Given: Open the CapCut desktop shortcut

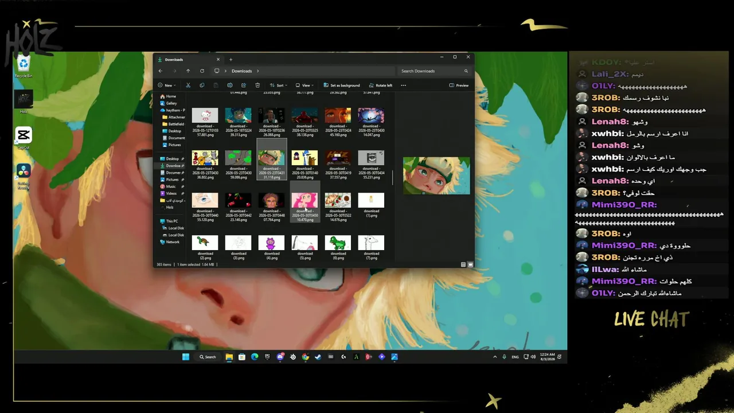Looking at the screenshot, I should (24, 138).
